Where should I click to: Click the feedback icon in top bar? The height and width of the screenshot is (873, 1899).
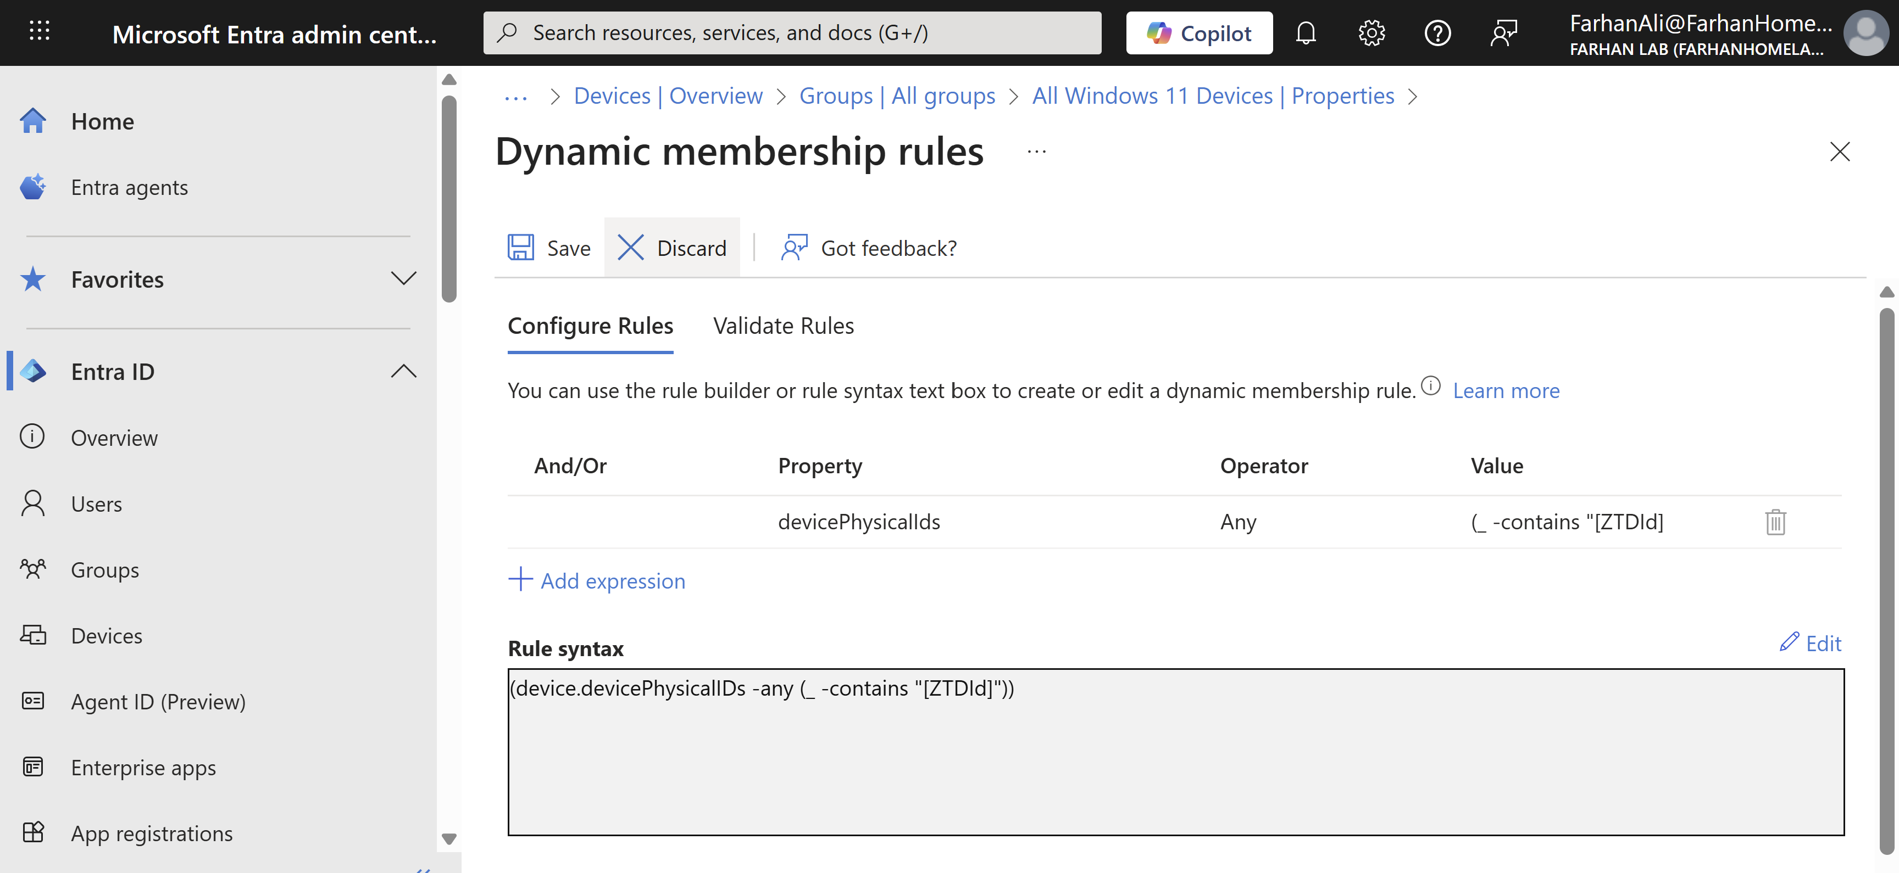click(x=1503, y=33)
